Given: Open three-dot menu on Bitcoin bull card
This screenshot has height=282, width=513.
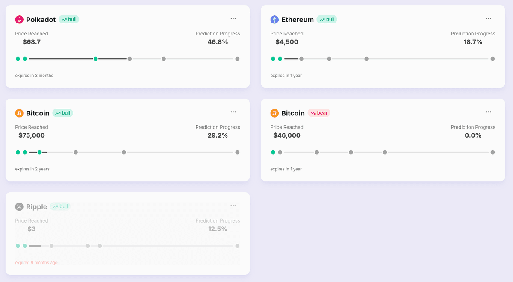Looking at the screenshot, I should 233,112.
